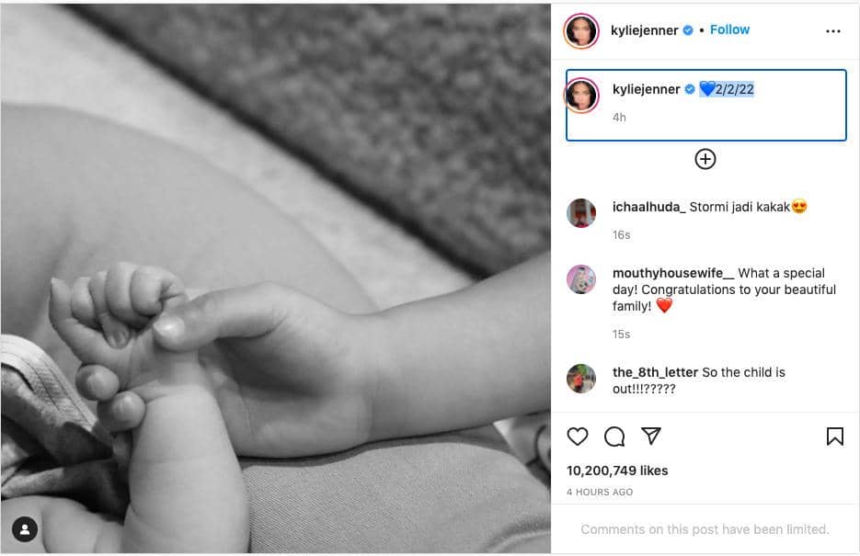Show tagged people icon on photo

25,529
